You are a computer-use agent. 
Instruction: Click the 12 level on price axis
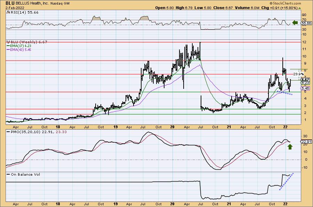click(304, 42)
